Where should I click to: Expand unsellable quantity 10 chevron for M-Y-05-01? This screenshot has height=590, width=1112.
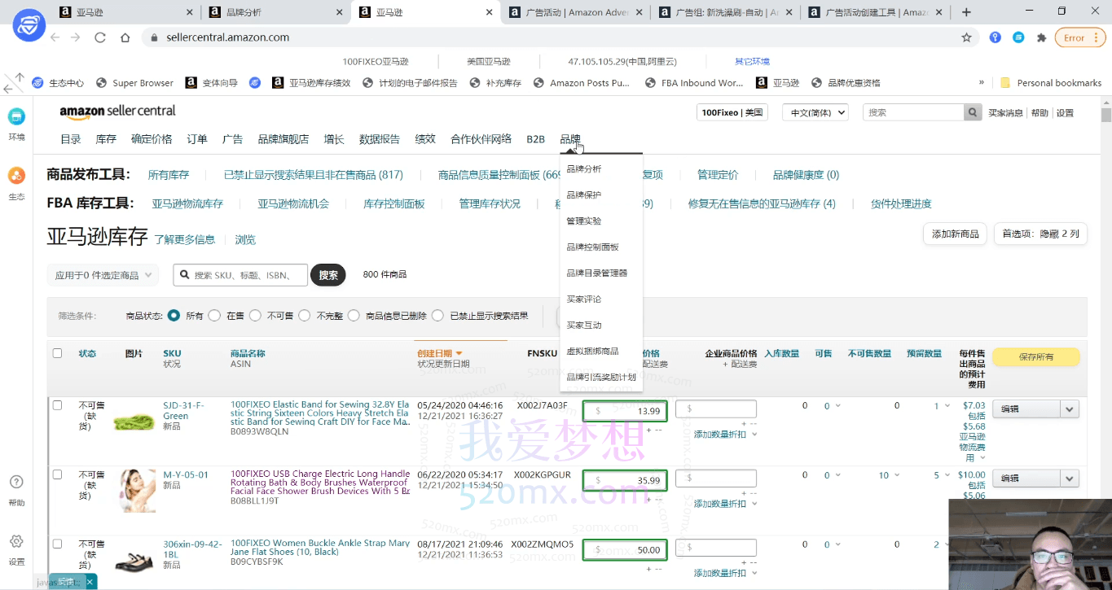click(x=897, y=475)
